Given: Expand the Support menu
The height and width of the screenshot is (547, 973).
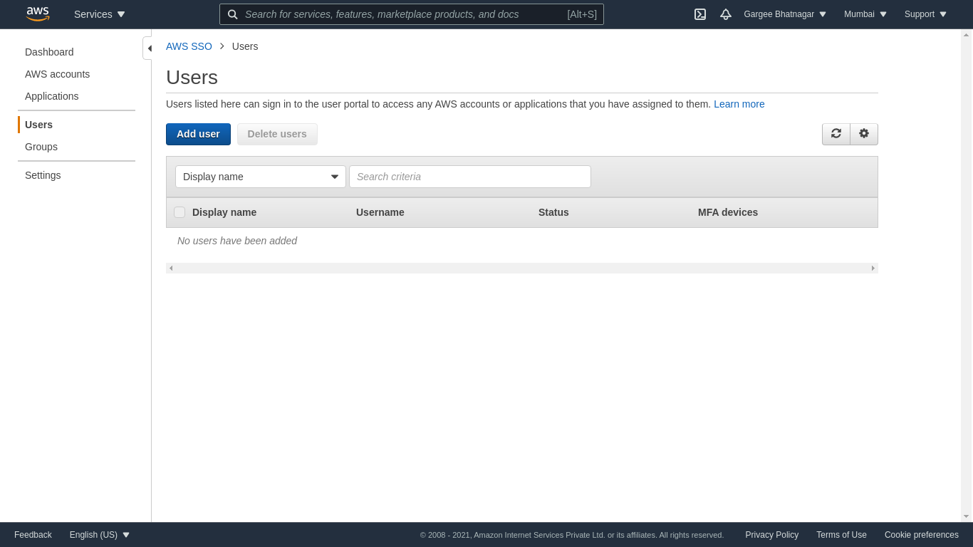Looking at the screenshot, I should tap(926, 14).
